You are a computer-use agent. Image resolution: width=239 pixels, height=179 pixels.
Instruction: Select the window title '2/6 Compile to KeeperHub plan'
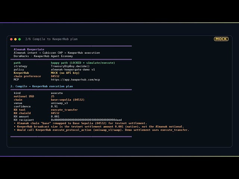pos(52,39)
